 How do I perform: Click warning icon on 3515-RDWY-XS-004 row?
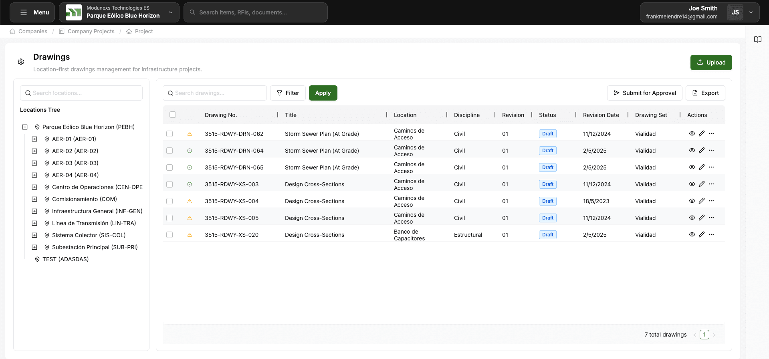coord(190,201)
